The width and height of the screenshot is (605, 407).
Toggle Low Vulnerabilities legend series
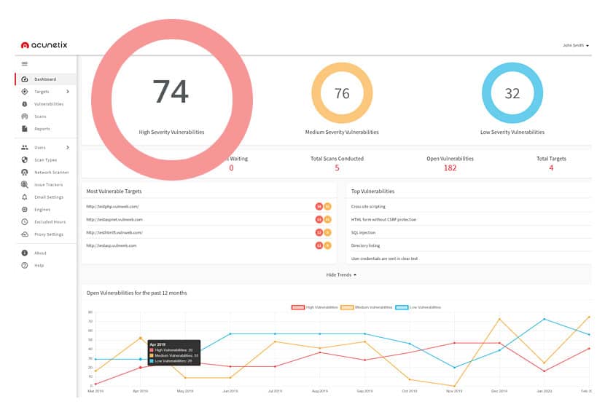click(418, 307)
